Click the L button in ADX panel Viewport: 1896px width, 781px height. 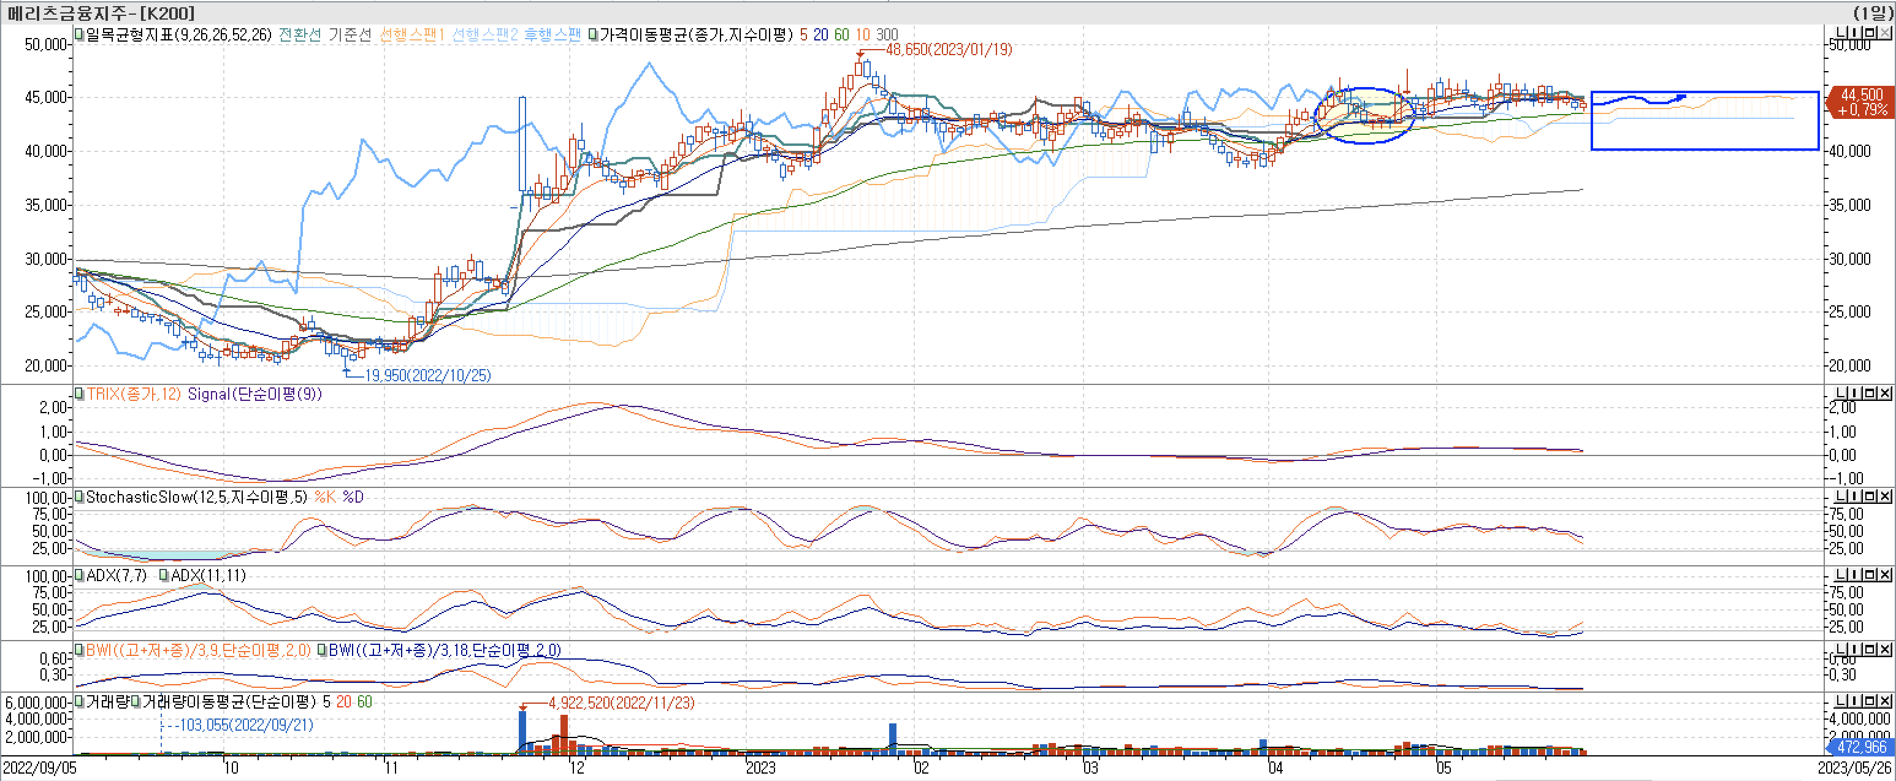pyautogui.click(x=1841, y=574)
